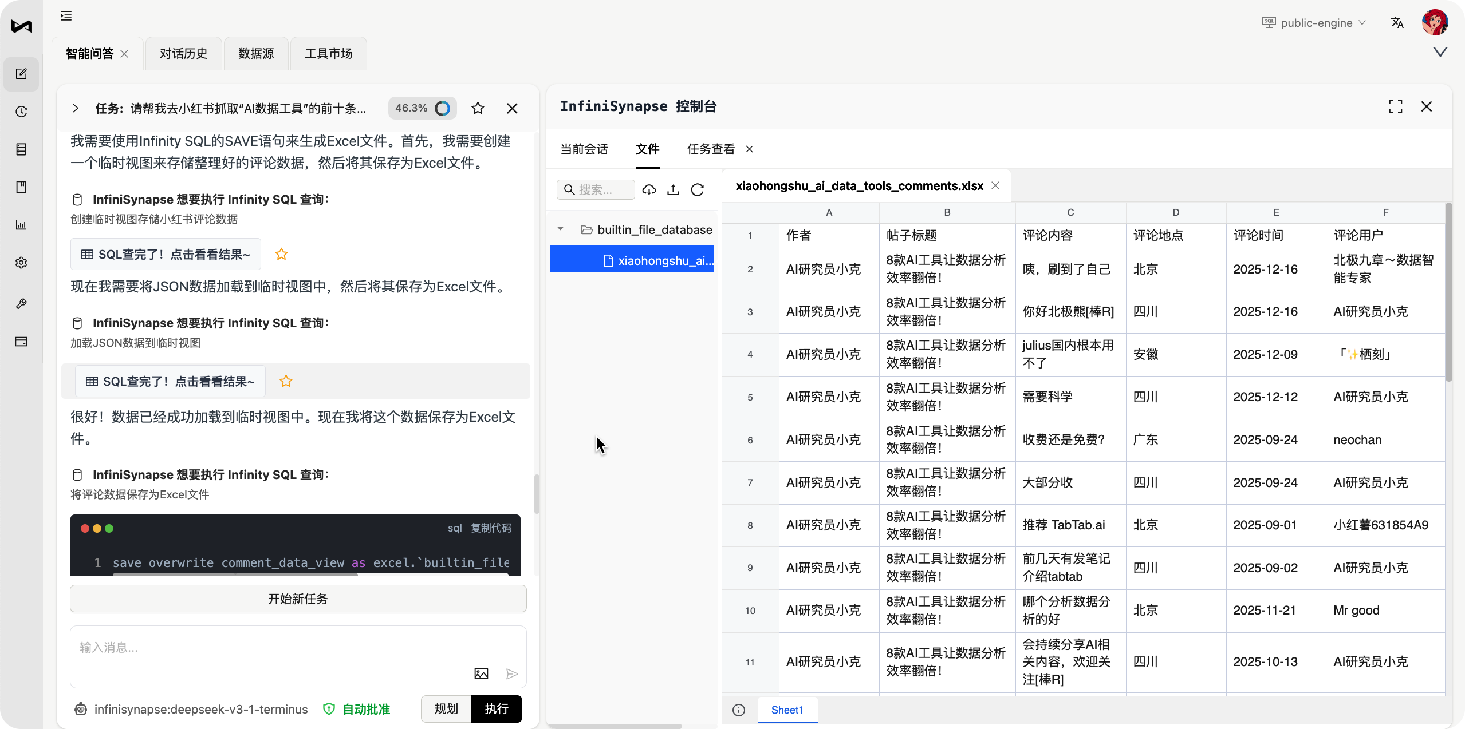Expand console to fullscreen

1395,106
